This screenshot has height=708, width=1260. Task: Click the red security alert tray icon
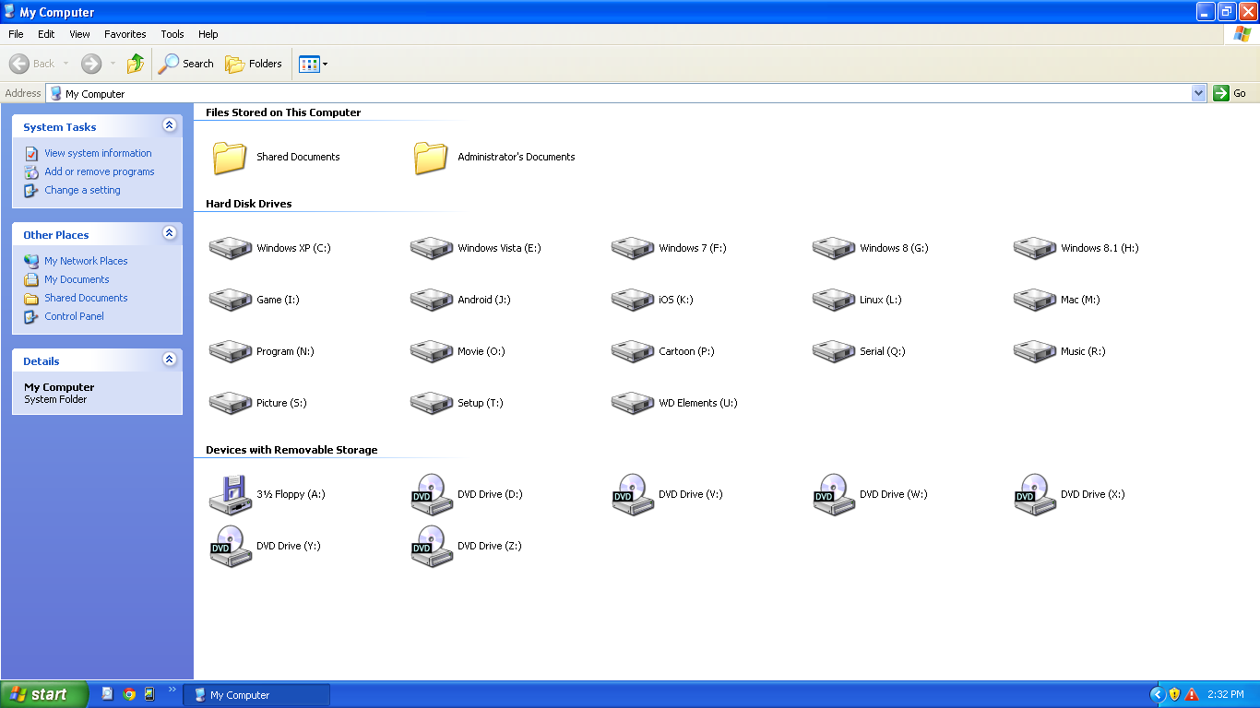point(1192,694)
